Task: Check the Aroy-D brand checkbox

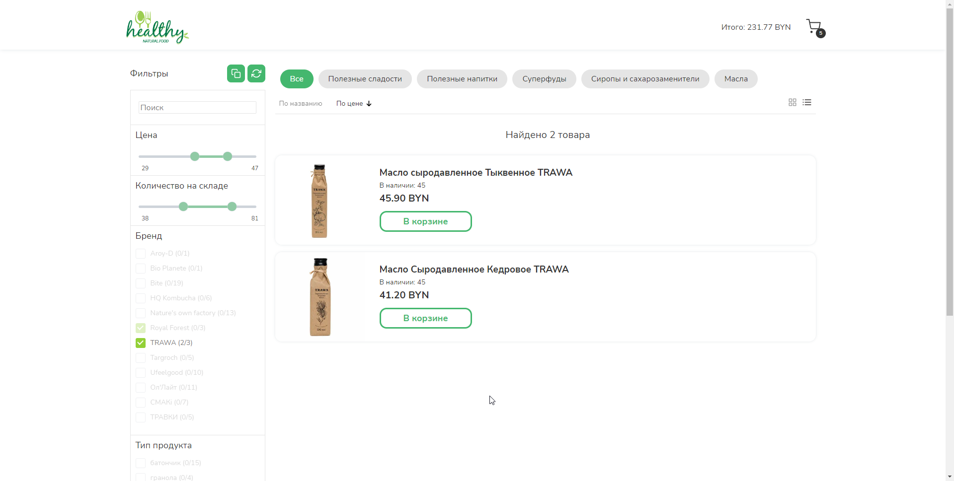Action: (x=141, y=254)
